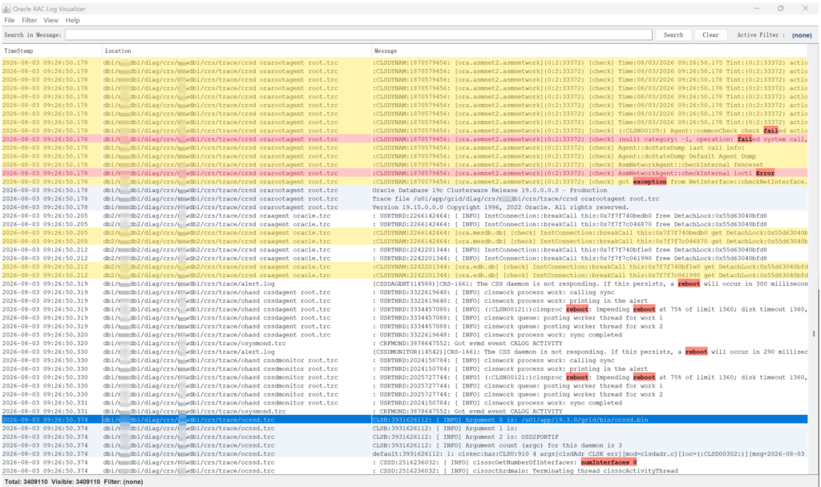Viewport: 821px width, 487px height.
Task: Click the 'Search in Message:' label
Action: [x=32, y=35]
